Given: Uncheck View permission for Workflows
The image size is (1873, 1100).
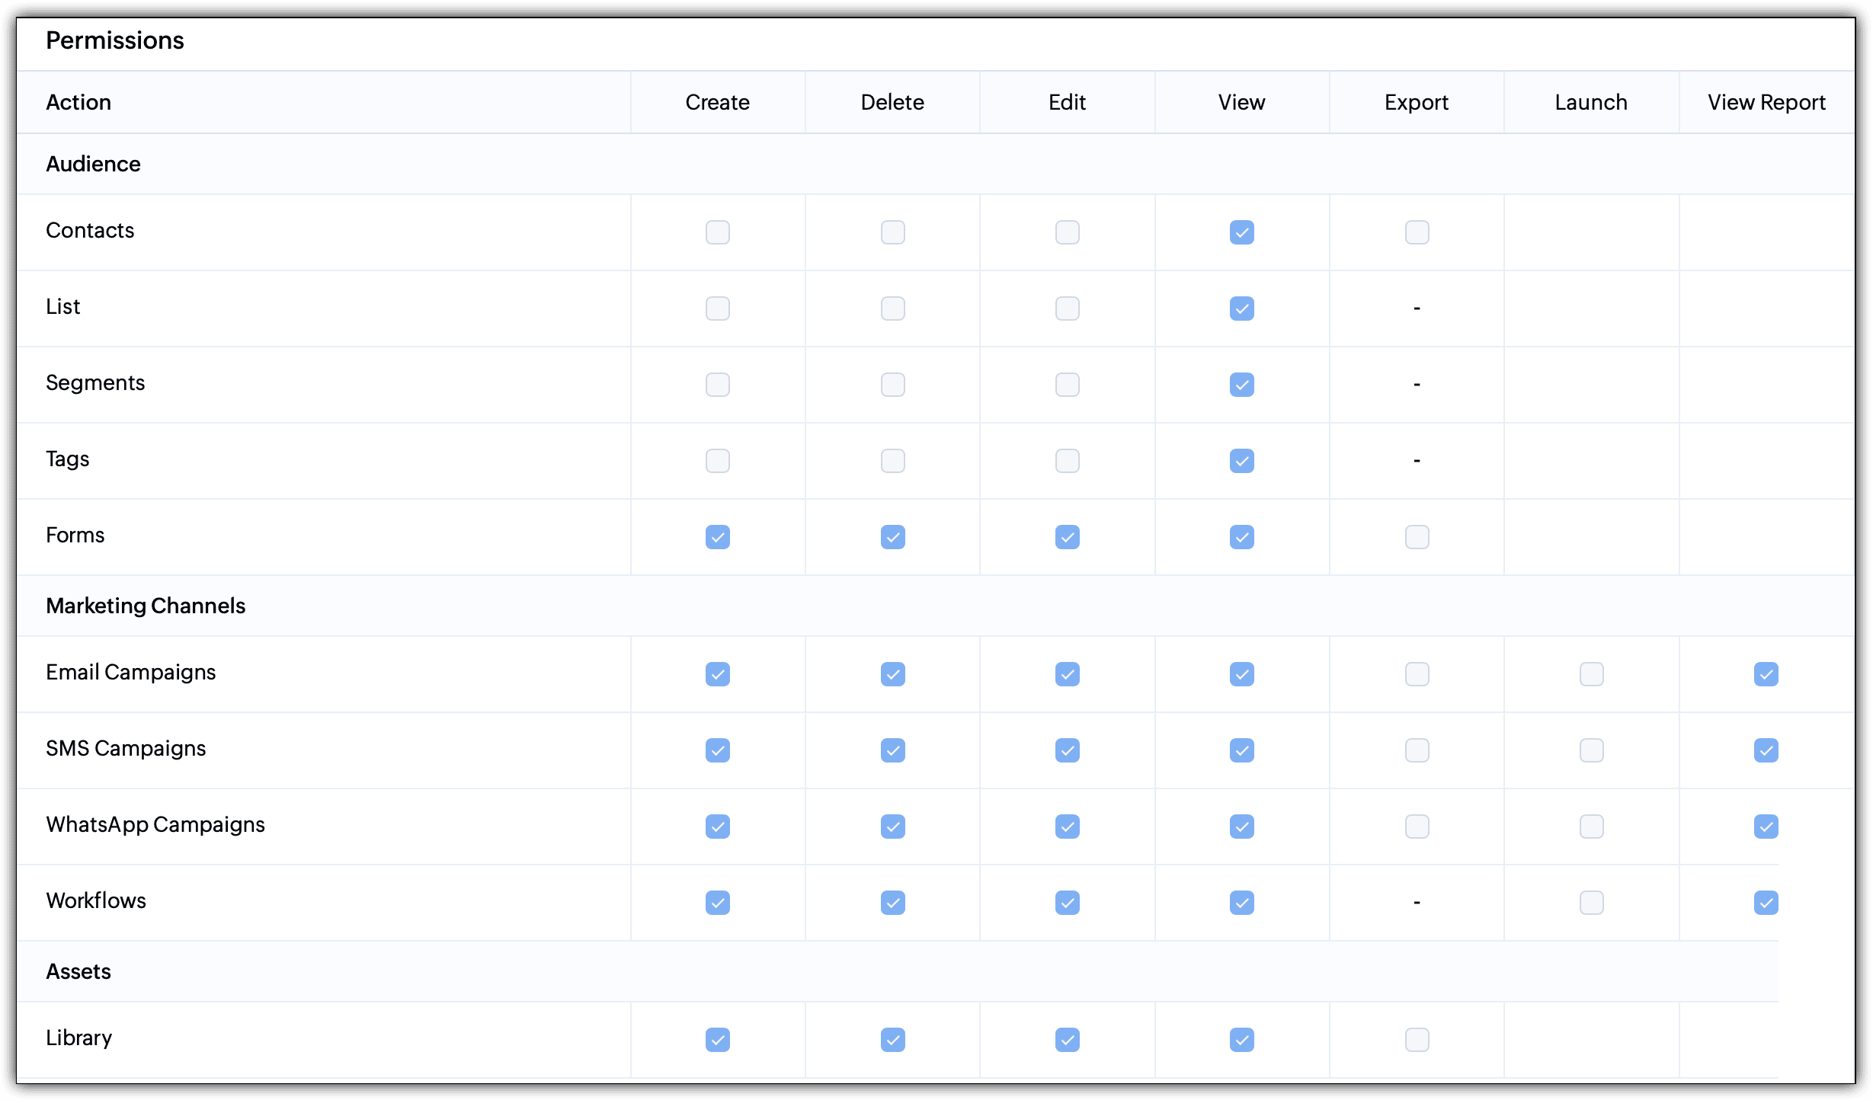Looking at the screenshot, I should pyautogui.click(x=1241, y=903).
